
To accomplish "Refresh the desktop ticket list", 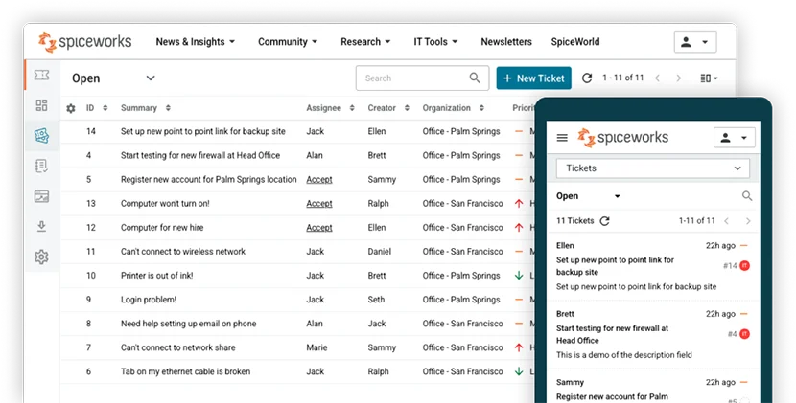I will point(587,78).
